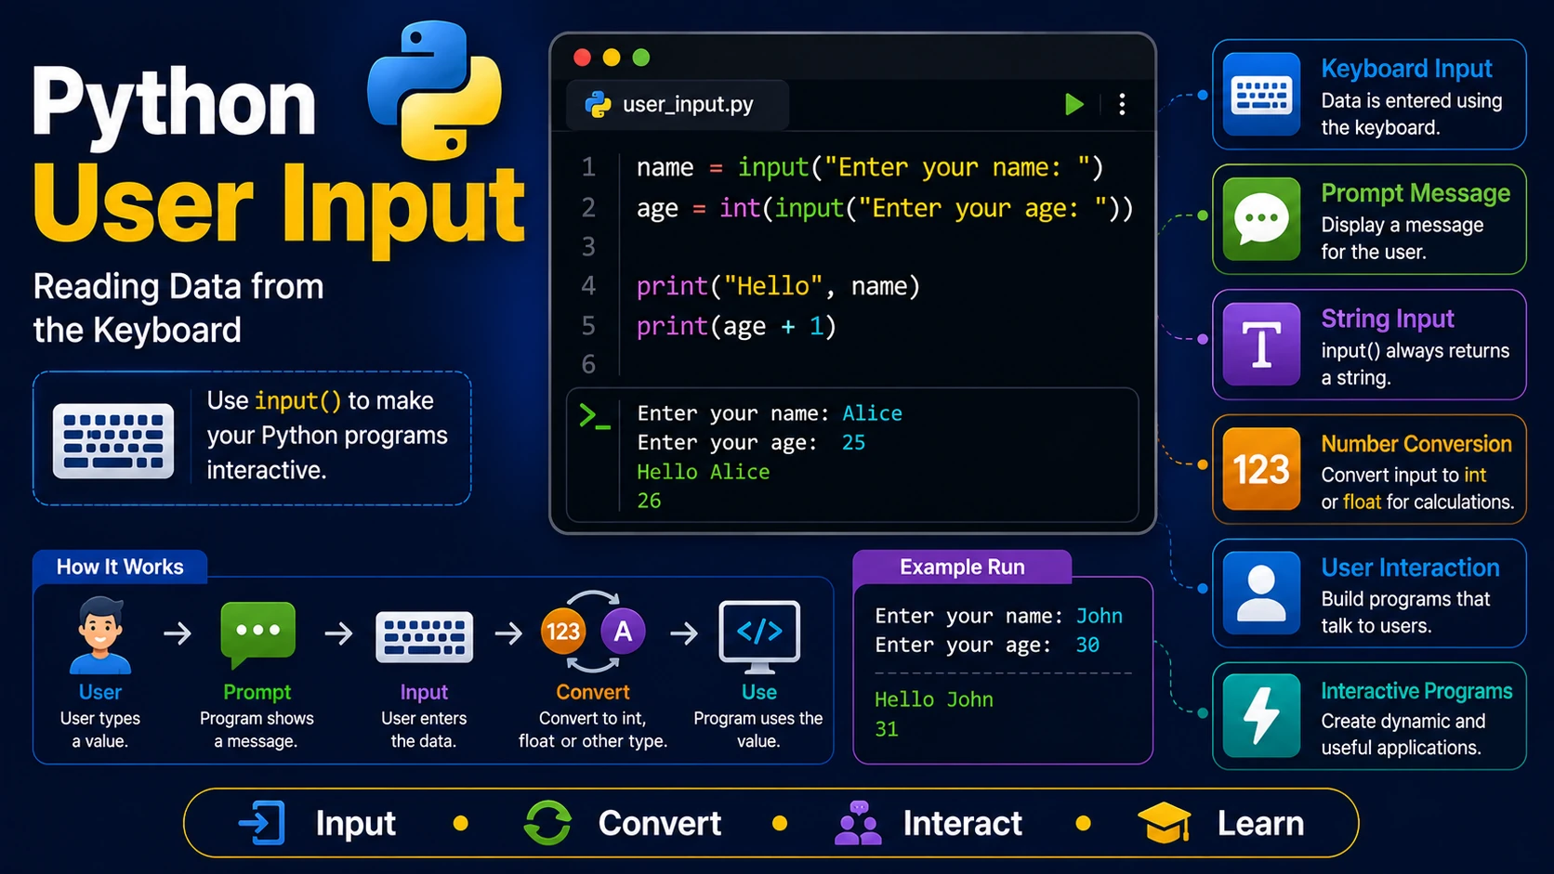Click the terminal prompt icon in output panel
1554x874 pixels.
595,416
